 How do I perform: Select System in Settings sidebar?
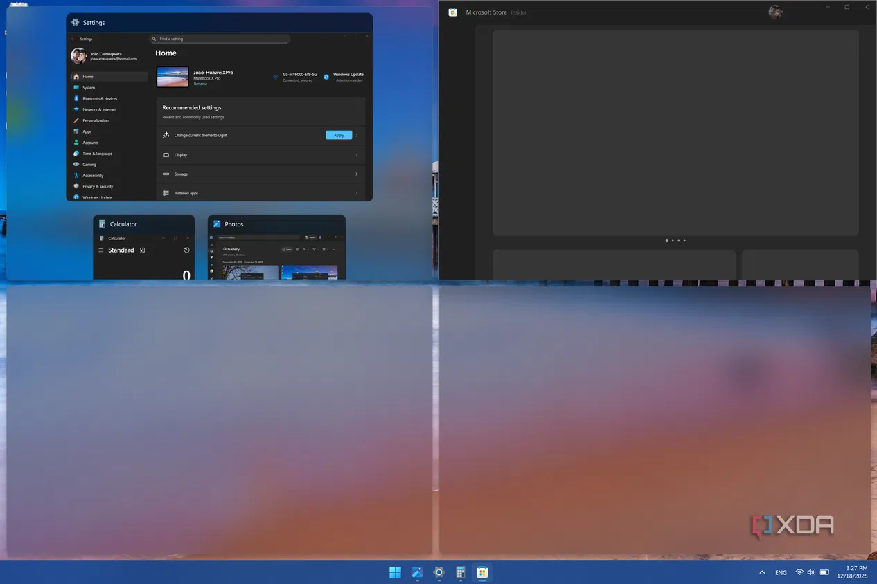coord(109,88)
